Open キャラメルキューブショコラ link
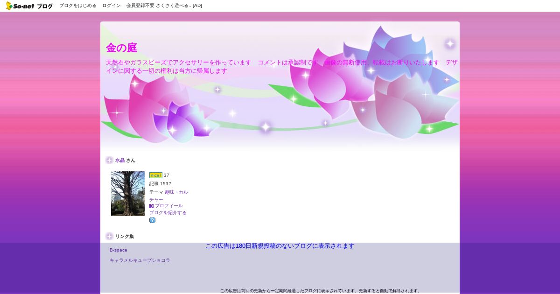Viewport: 560px width, 294px height. click(x=140, y=260)
